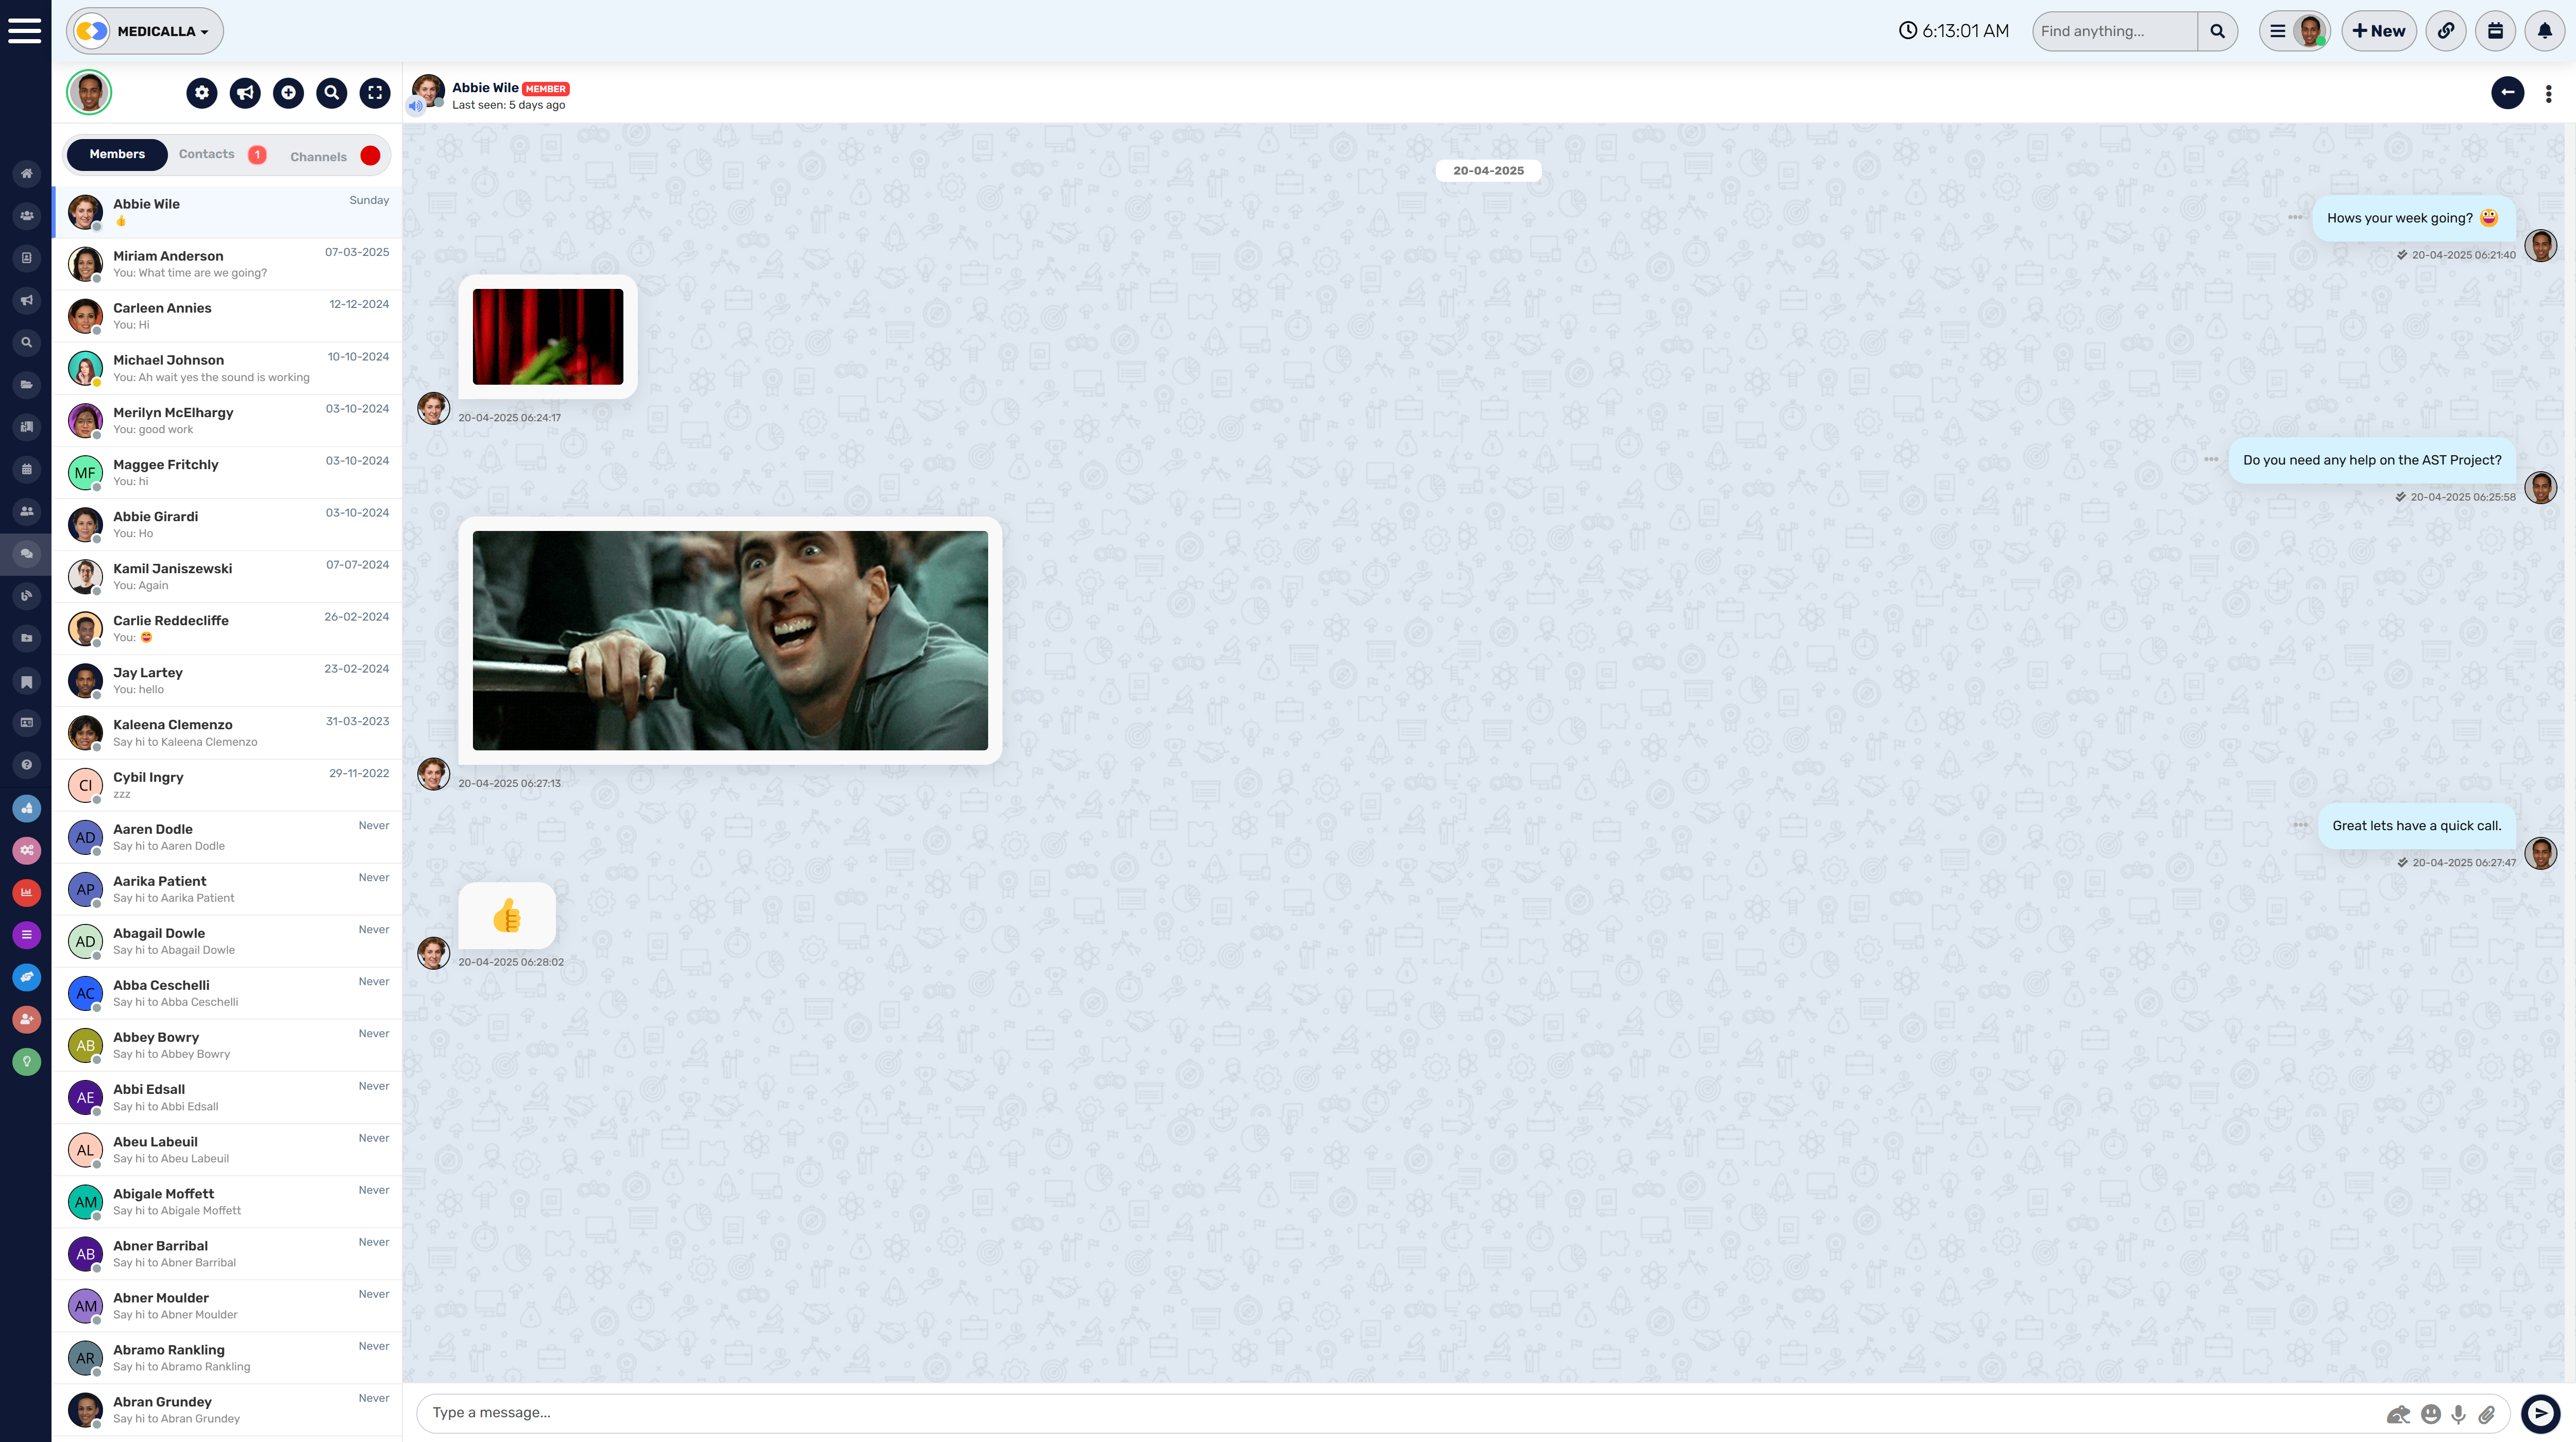The height and width of the screenshot is (1442, 2576).
Task: Attach a file with the paperclip icon
Action: pyautogui.click(x=2487, y=1414)
